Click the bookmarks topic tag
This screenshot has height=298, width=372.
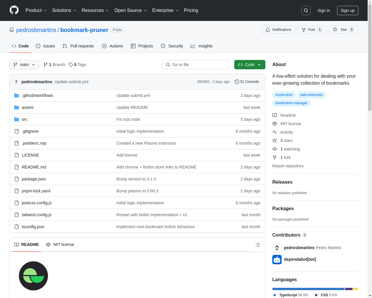(x=284, y=95)
